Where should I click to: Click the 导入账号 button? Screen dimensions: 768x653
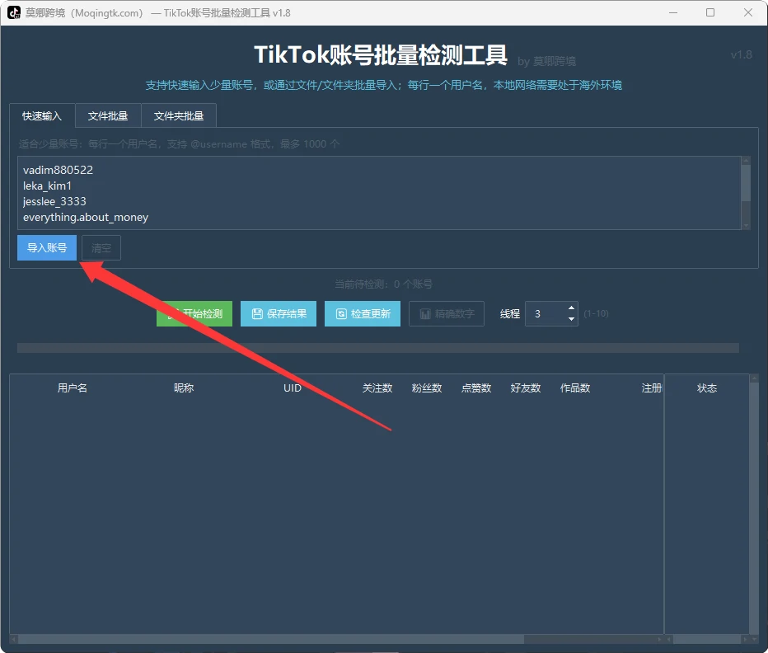click(x=47, y=247)
